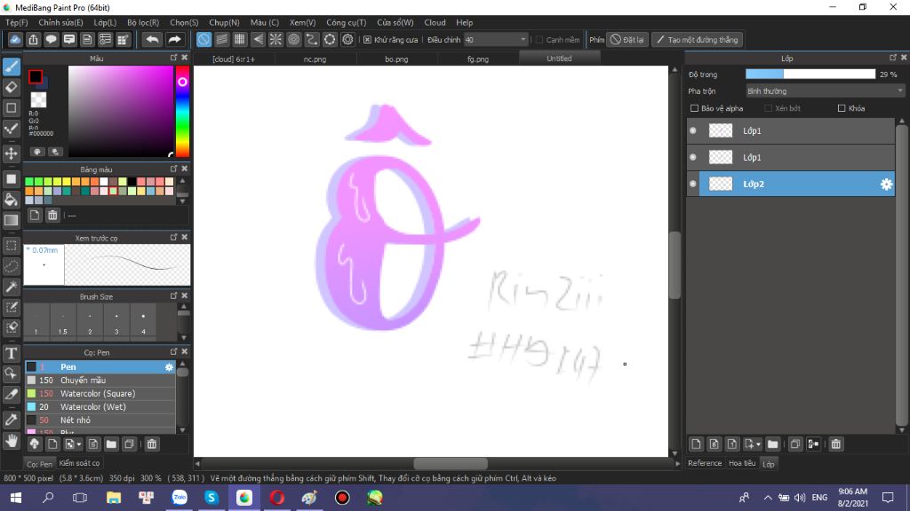
Task: Duplicate layer icon in layer panel
Action: tap(795, 444)
